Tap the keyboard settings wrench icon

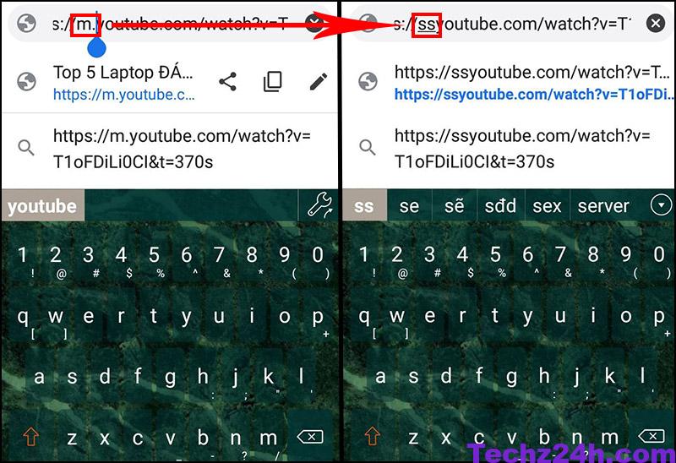pyautogui.click(x=320, y=204)
